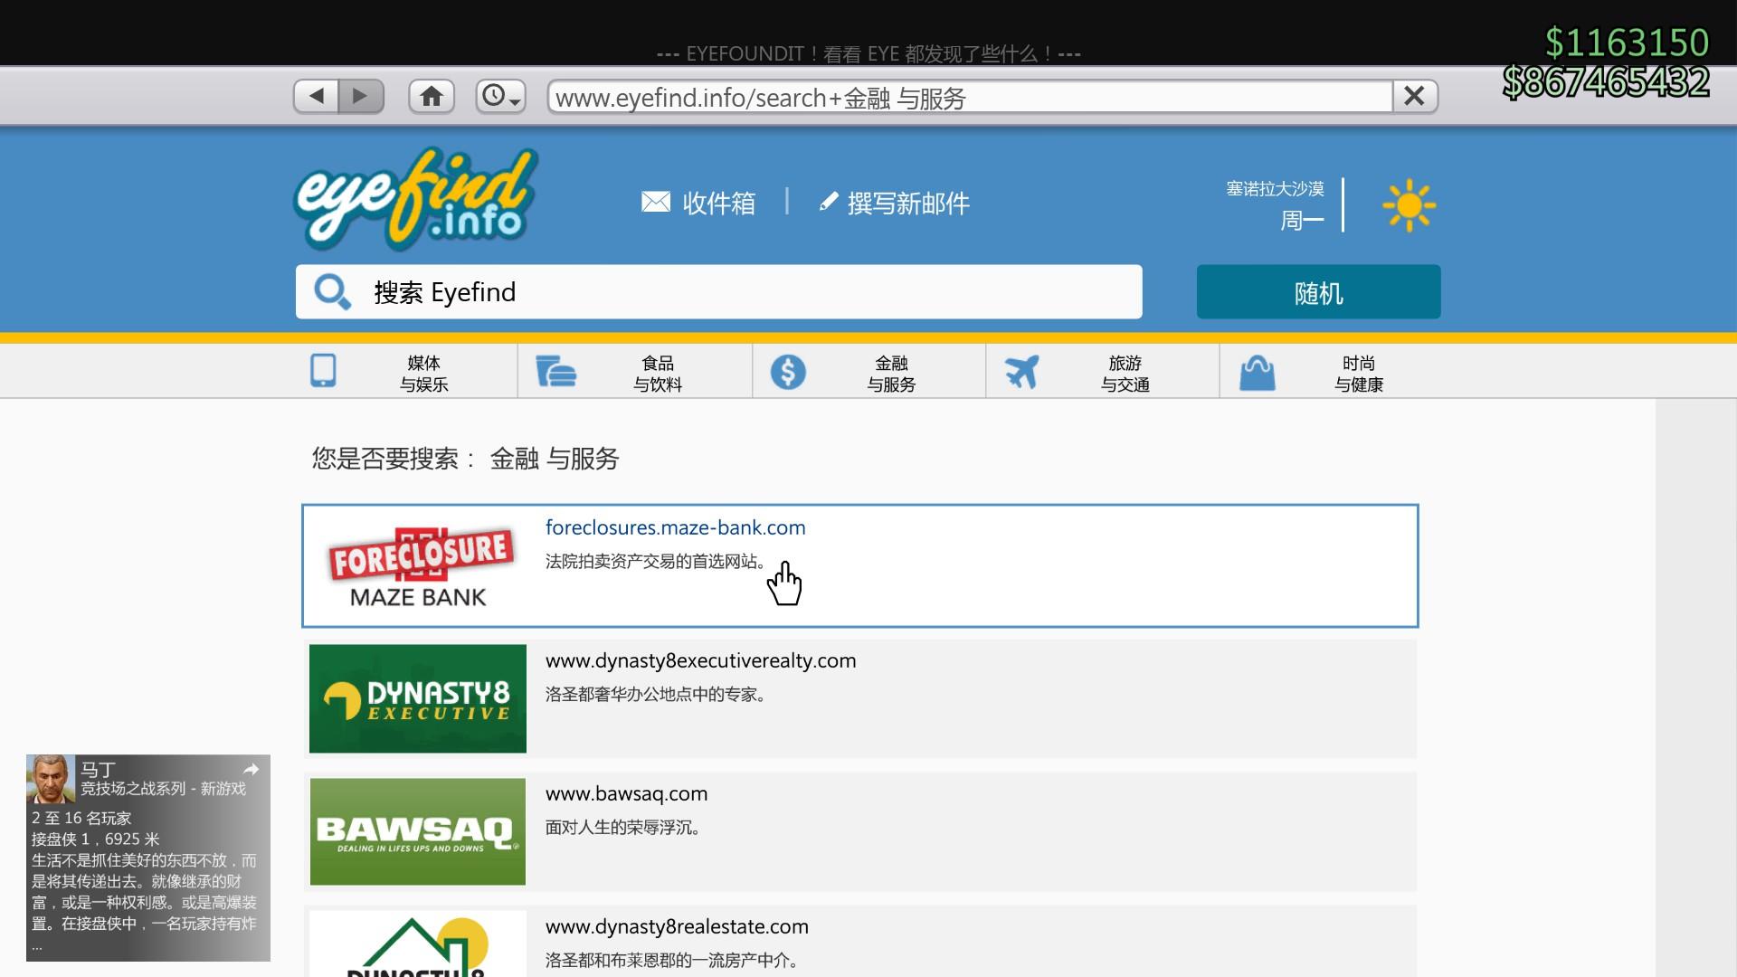Image resolution: width=1737 pixels, height=977 pixels.
Task: Click the Dynasty8 Executive logo thumbnail
Action: tap(417, 698)
